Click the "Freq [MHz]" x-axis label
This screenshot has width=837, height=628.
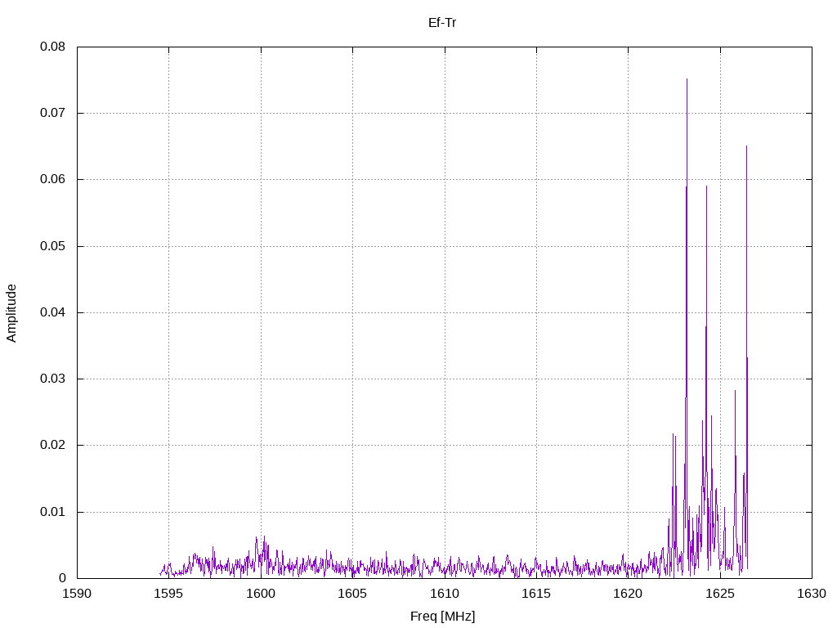pyautogui.click(x=442, y=616)
